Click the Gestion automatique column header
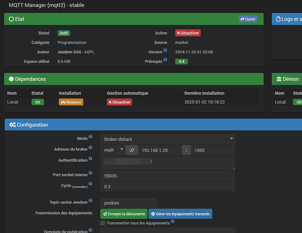The width and height of the screenshot is (302, 233). pos(127,93)
